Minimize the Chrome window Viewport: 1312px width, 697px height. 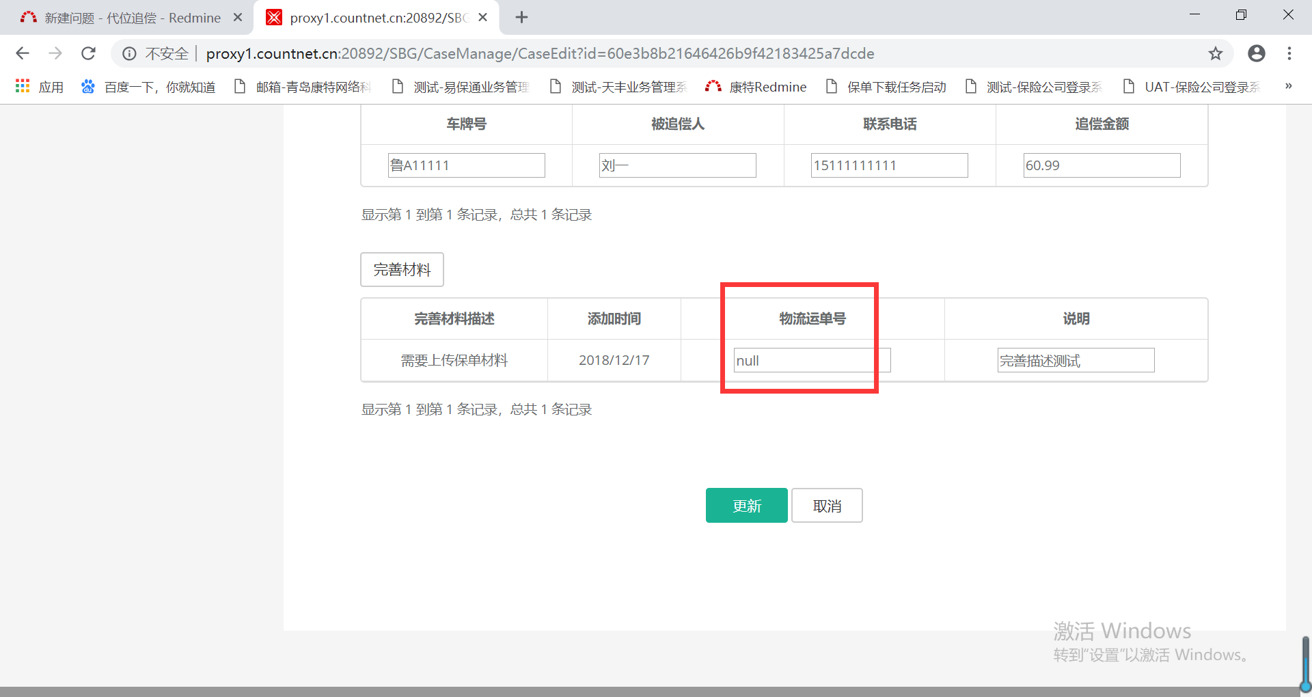(1194, 15)
